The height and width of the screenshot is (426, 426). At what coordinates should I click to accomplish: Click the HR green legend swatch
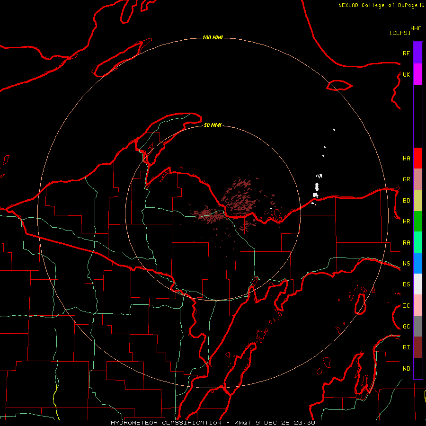(418, 222)
